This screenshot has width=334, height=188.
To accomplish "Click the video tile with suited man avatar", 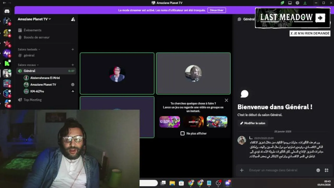I will pos(117,73).
